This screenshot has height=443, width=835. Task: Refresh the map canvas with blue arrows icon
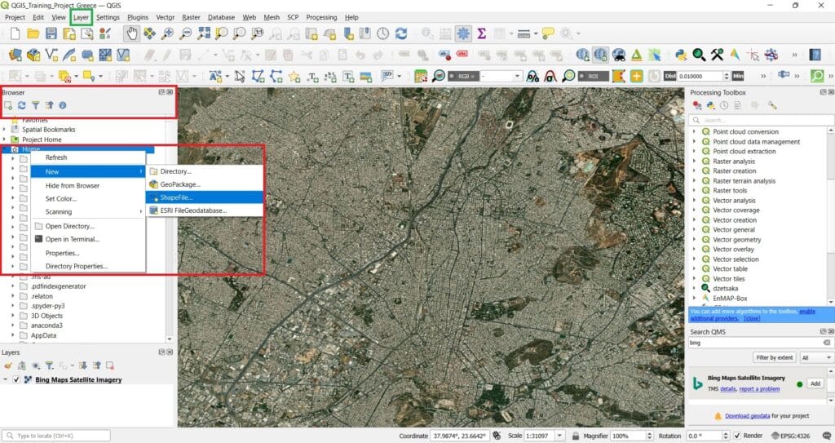pyautogui.click(x=401, y=33)
